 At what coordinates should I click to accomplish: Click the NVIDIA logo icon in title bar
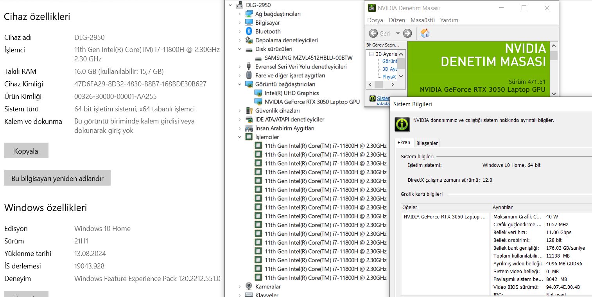371,8
